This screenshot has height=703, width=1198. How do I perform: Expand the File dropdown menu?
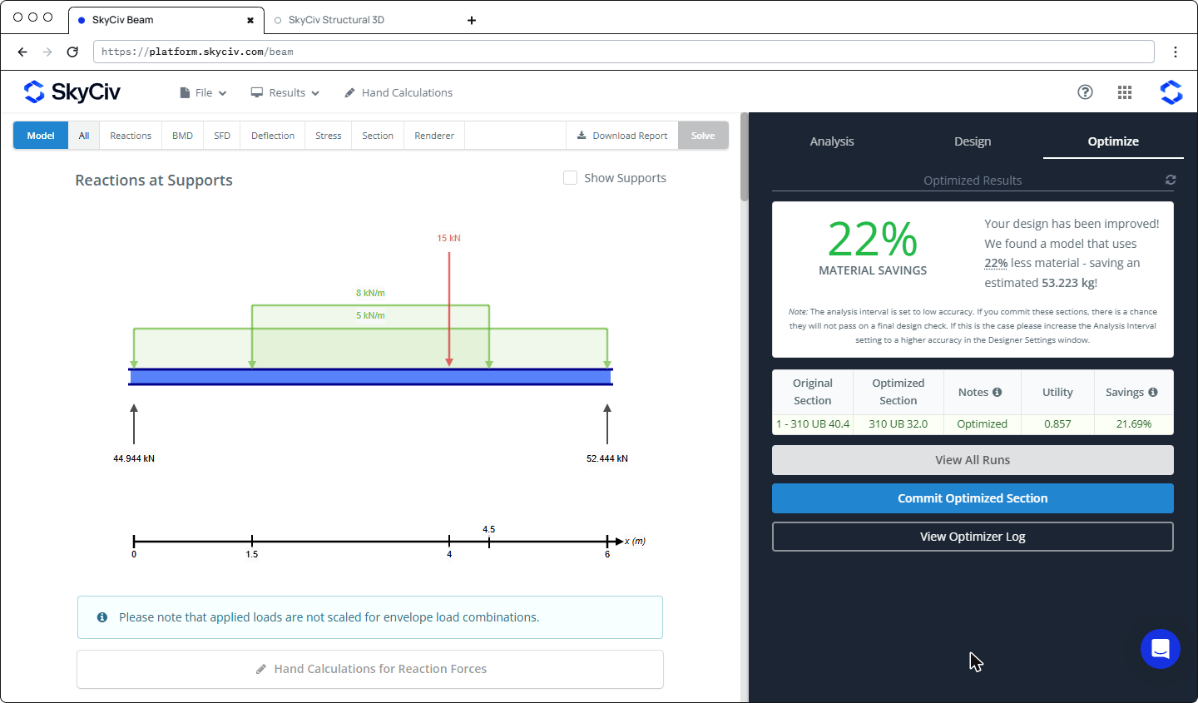point(203,92)
